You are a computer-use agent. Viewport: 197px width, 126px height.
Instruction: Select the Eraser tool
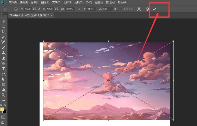3,58
